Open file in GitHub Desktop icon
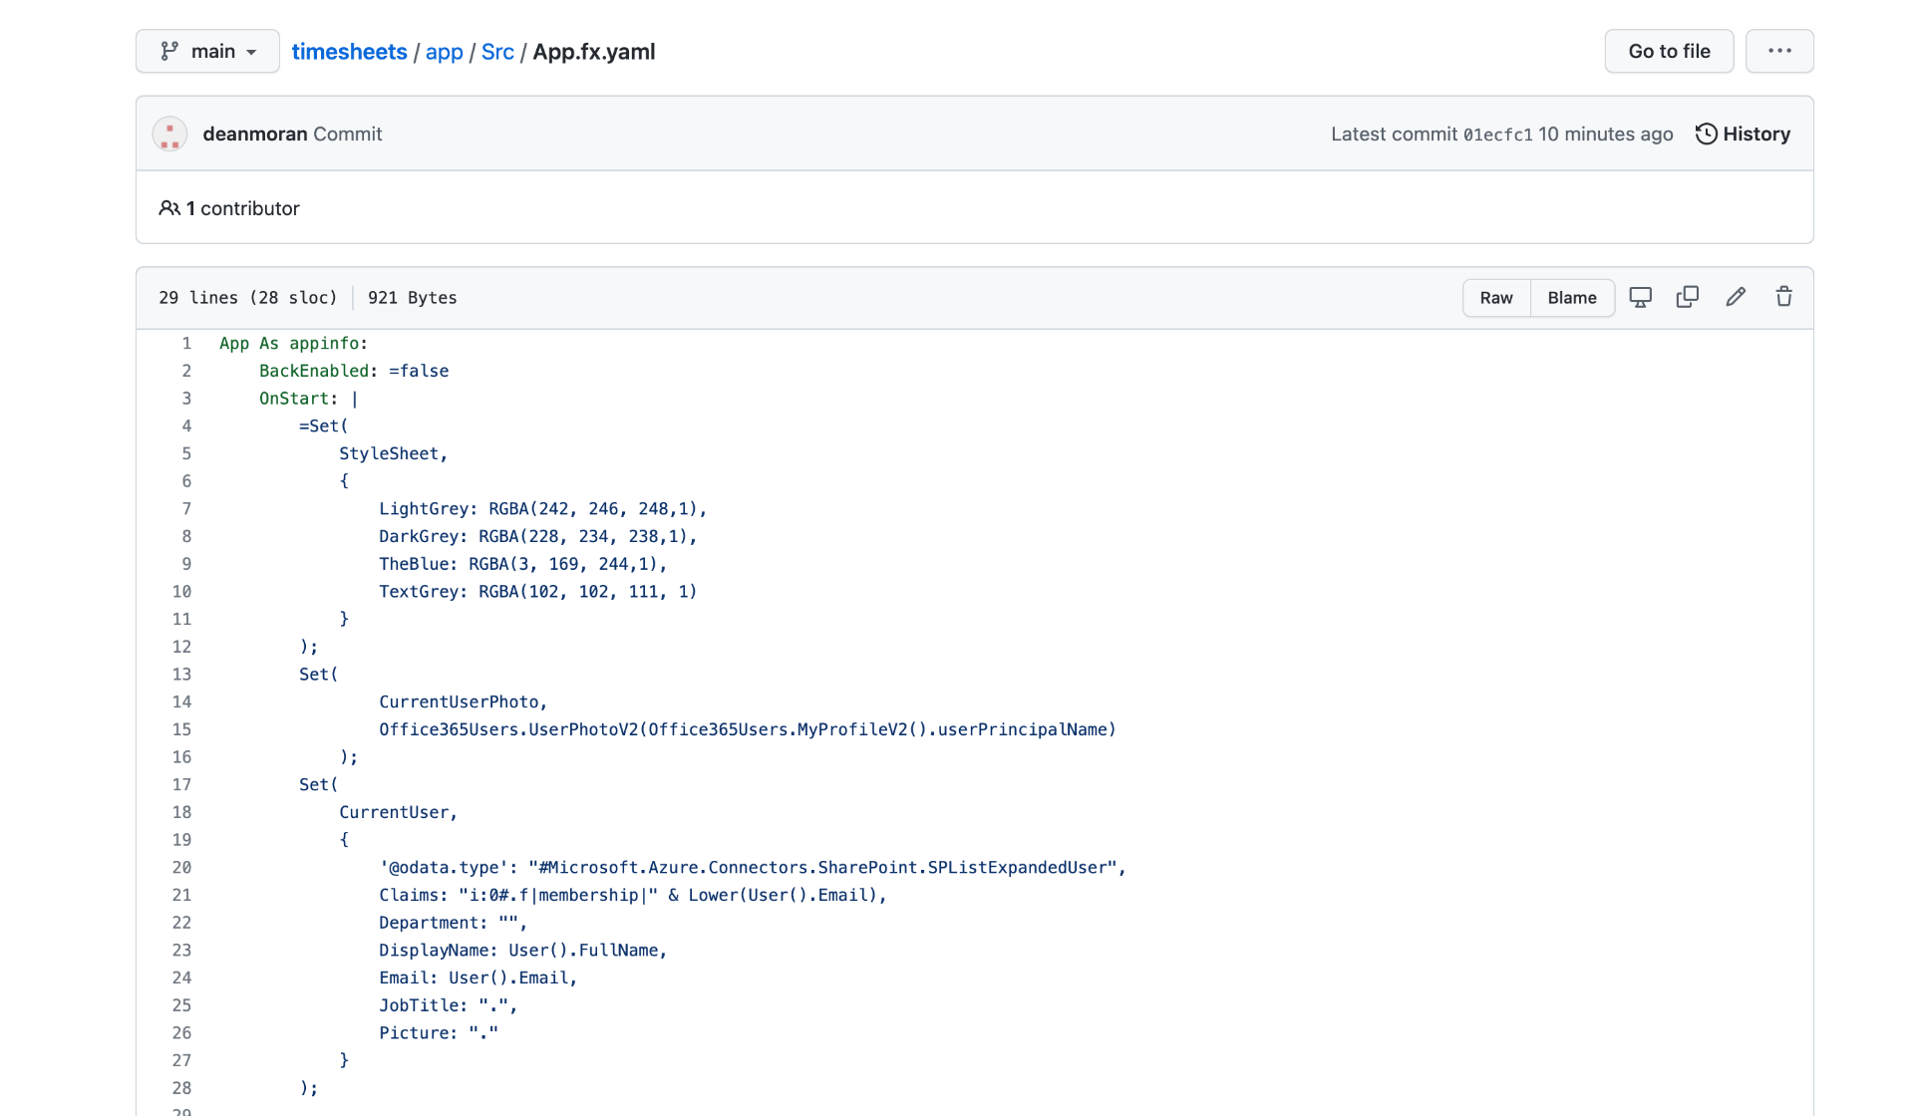 coord(1640,297)
